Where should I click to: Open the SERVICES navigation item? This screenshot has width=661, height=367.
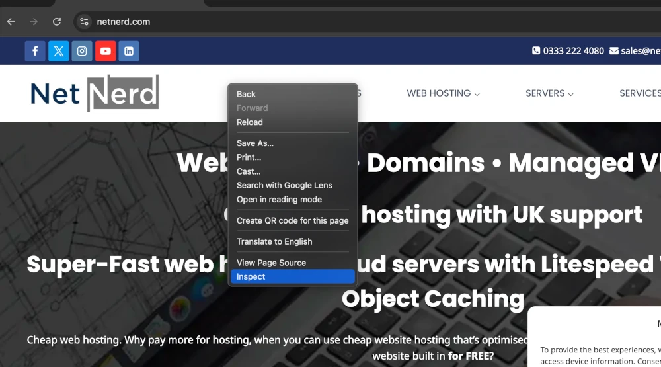640,93
